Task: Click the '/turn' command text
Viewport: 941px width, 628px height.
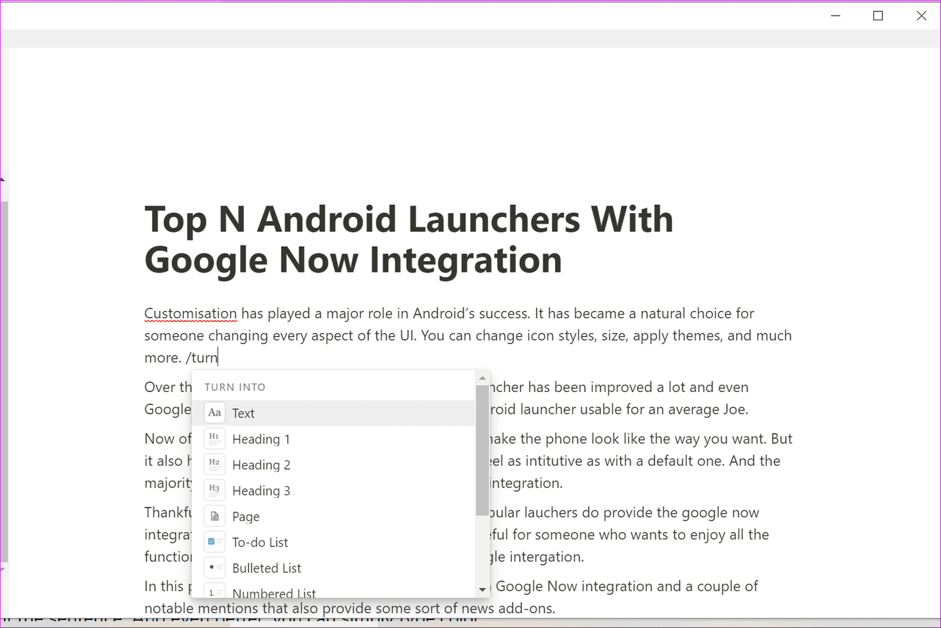Action: tap(201, 358)
